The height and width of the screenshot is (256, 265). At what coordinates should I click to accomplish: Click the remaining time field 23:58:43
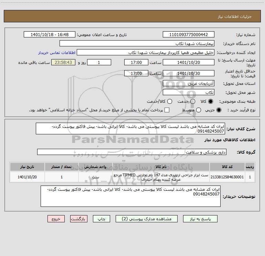[x=63, y=62]
